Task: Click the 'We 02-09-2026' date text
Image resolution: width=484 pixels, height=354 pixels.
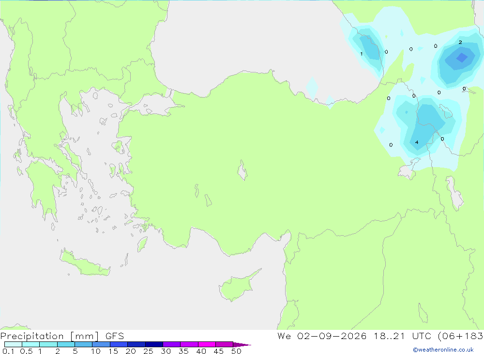Action: 322,336
